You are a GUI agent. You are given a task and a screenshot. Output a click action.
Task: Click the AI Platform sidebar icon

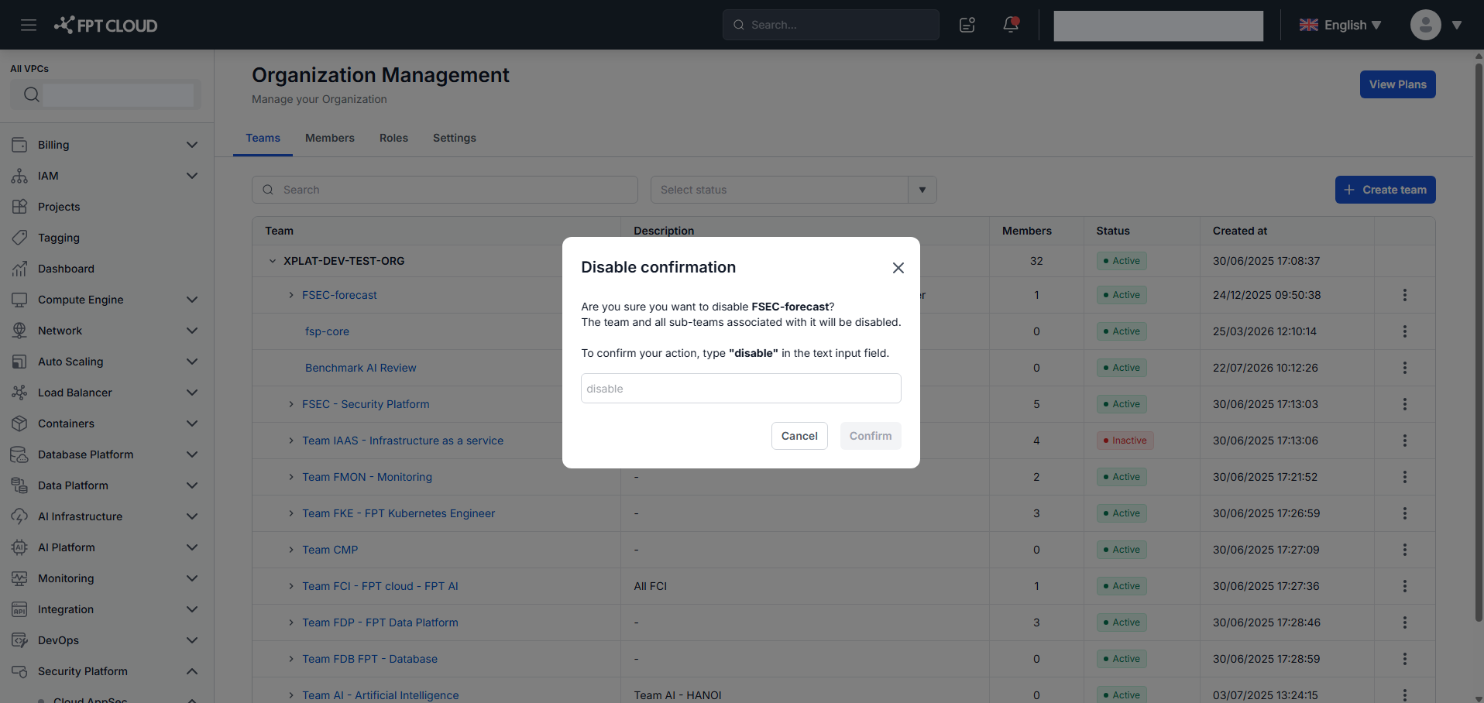click(x=19, y=547)
